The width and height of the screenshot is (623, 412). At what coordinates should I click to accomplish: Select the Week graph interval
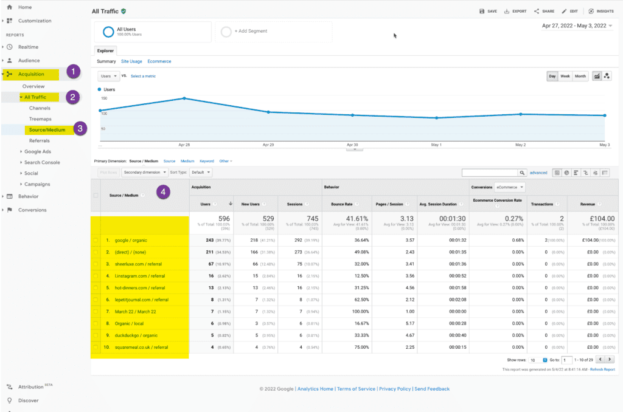coord(565,76)
